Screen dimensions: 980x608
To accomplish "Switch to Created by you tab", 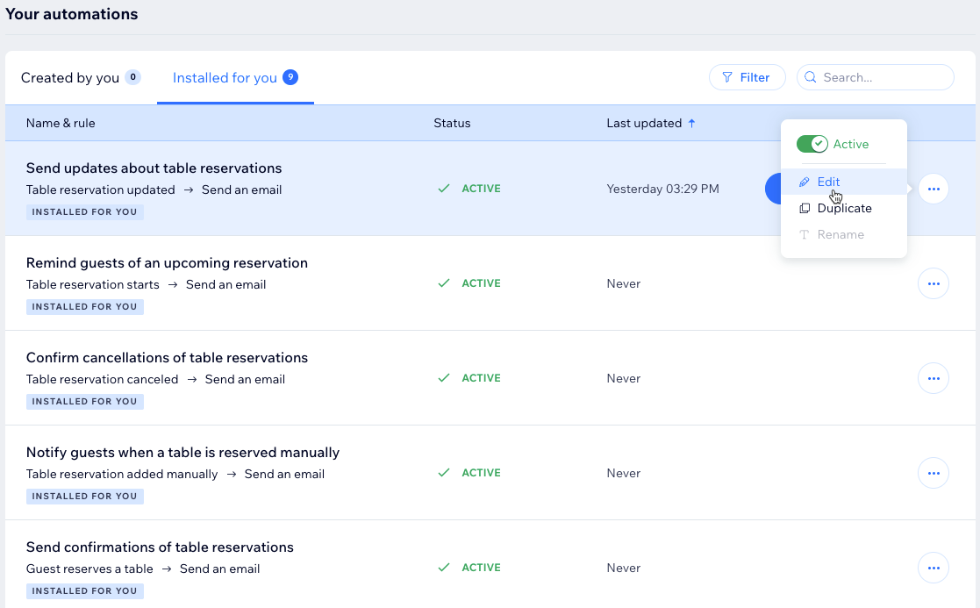I will 70,78.
